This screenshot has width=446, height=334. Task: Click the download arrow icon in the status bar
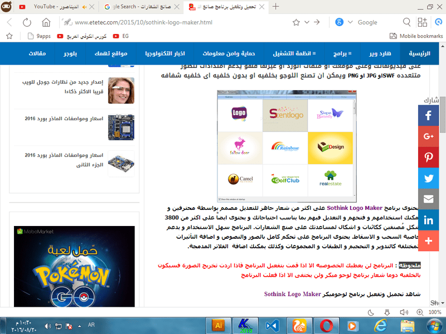(387, 312)
